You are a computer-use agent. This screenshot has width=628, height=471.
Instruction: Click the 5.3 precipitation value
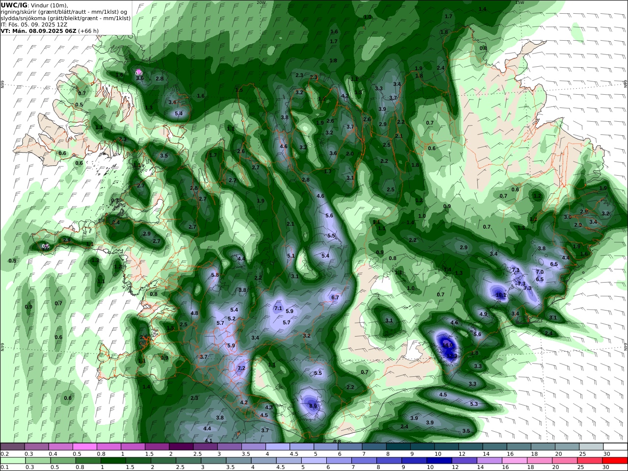(474, 404)
